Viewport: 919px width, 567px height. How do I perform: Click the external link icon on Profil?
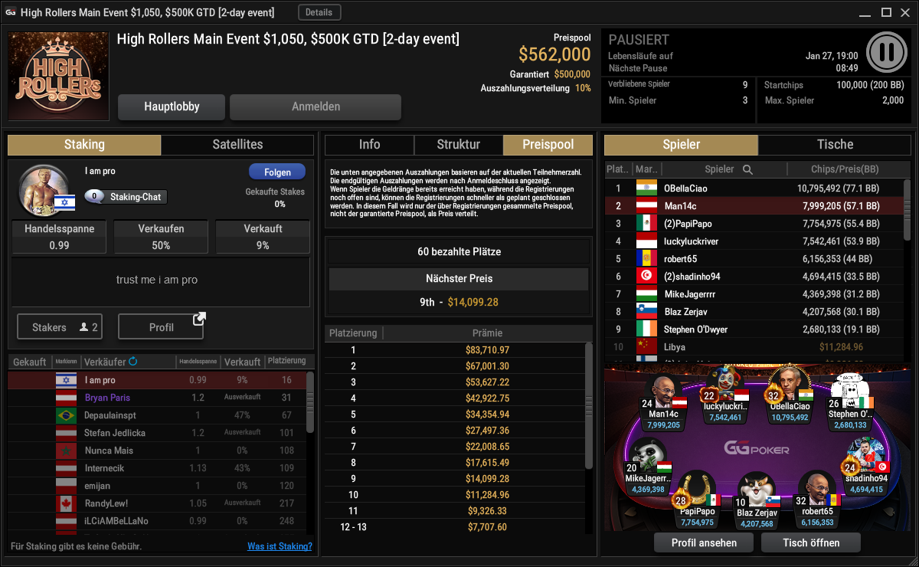pyautogui.click(x=199, y=318)
